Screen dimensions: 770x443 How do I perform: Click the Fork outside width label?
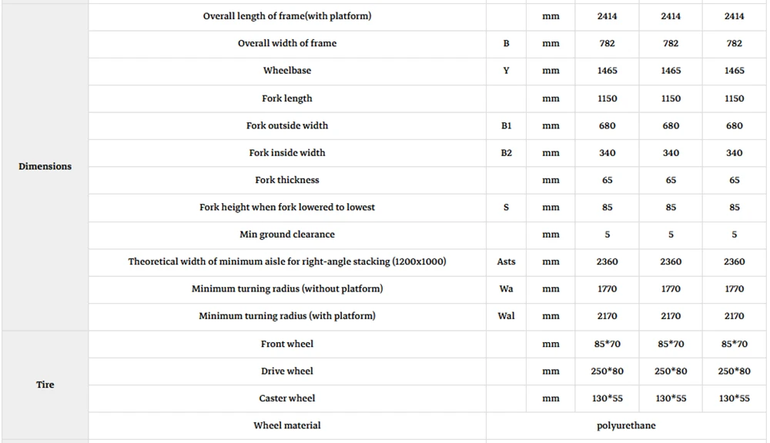click(x=287, y=125)
